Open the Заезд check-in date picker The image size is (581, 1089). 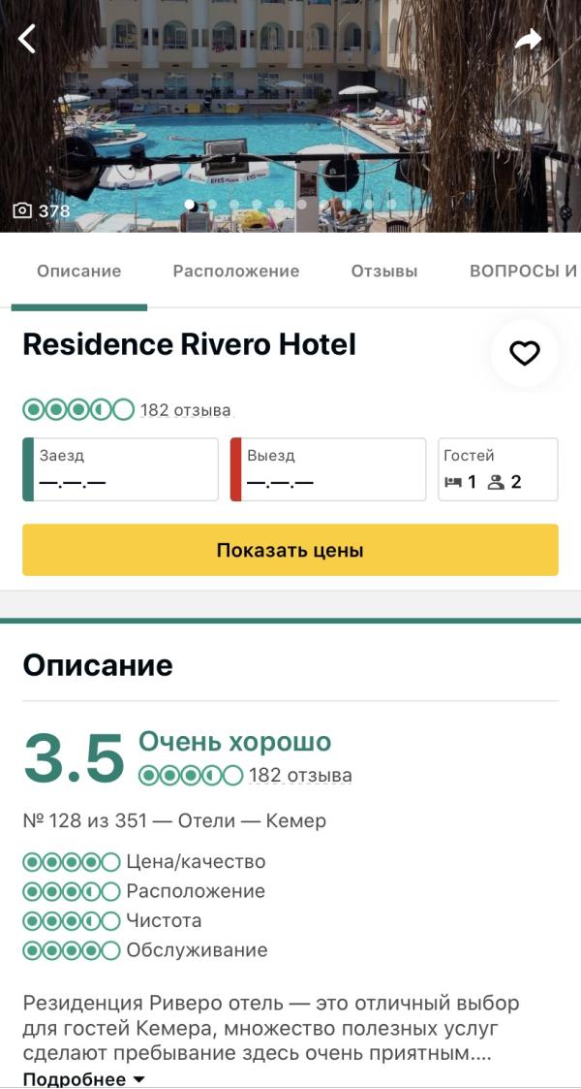tap(121, 469)
